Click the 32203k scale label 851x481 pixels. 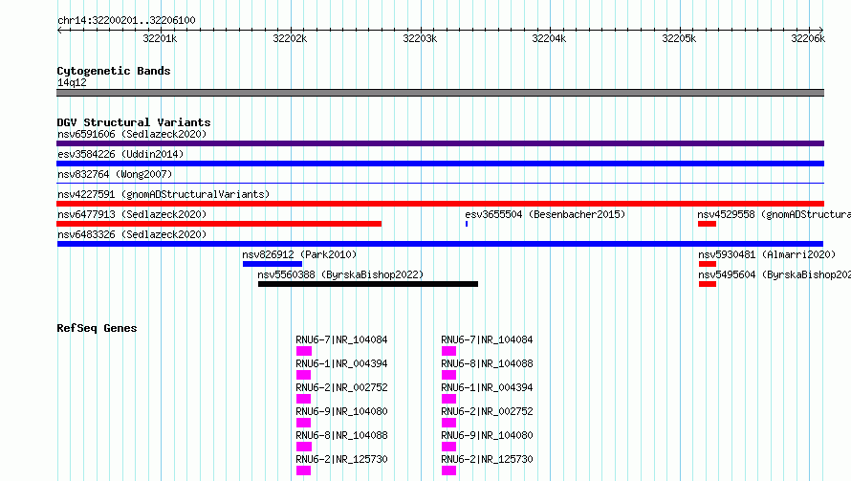420,38
